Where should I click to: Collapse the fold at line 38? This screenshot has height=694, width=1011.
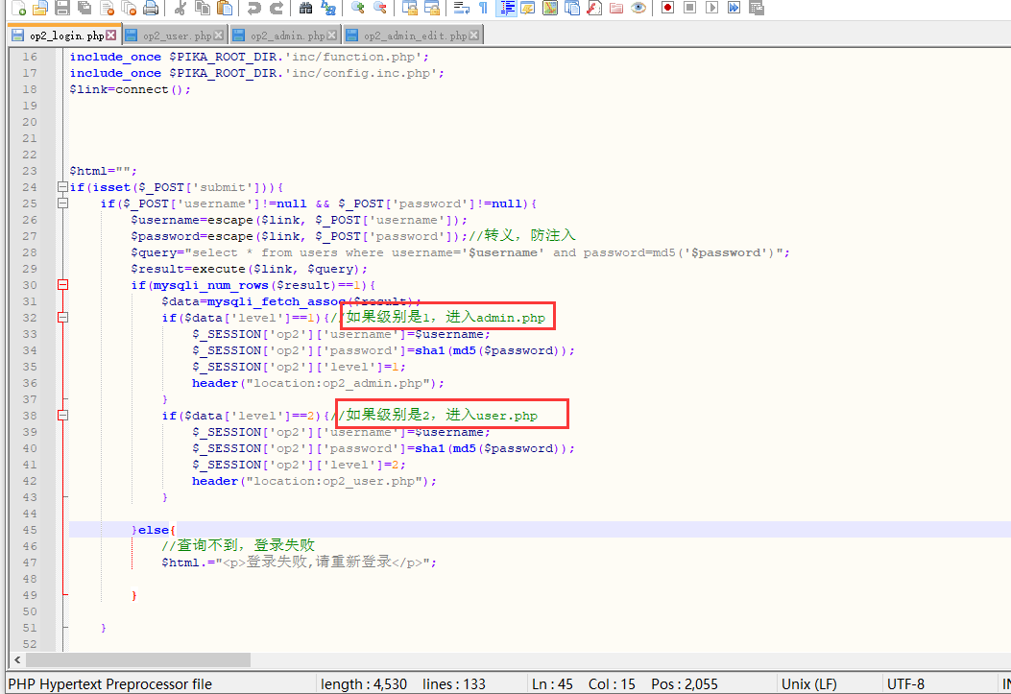(x=62, y=416)
